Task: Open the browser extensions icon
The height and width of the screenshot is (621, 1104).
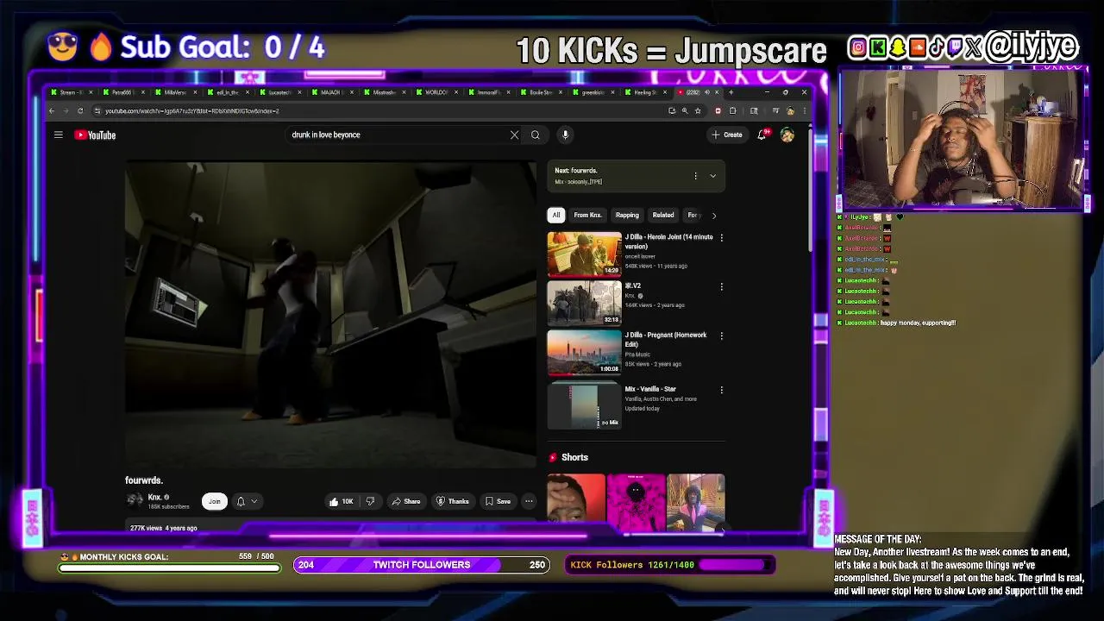Action: (732, 110)
